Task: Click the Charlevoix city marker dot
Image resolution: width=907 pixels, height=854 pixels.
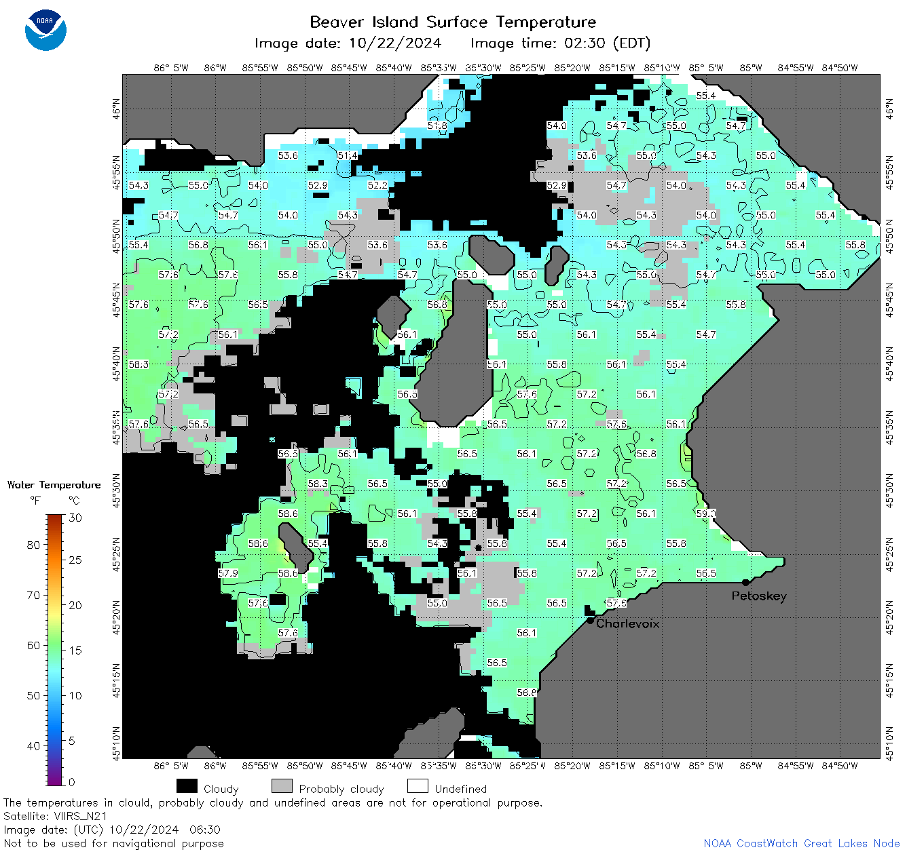Action: click(x=590, y=620)
